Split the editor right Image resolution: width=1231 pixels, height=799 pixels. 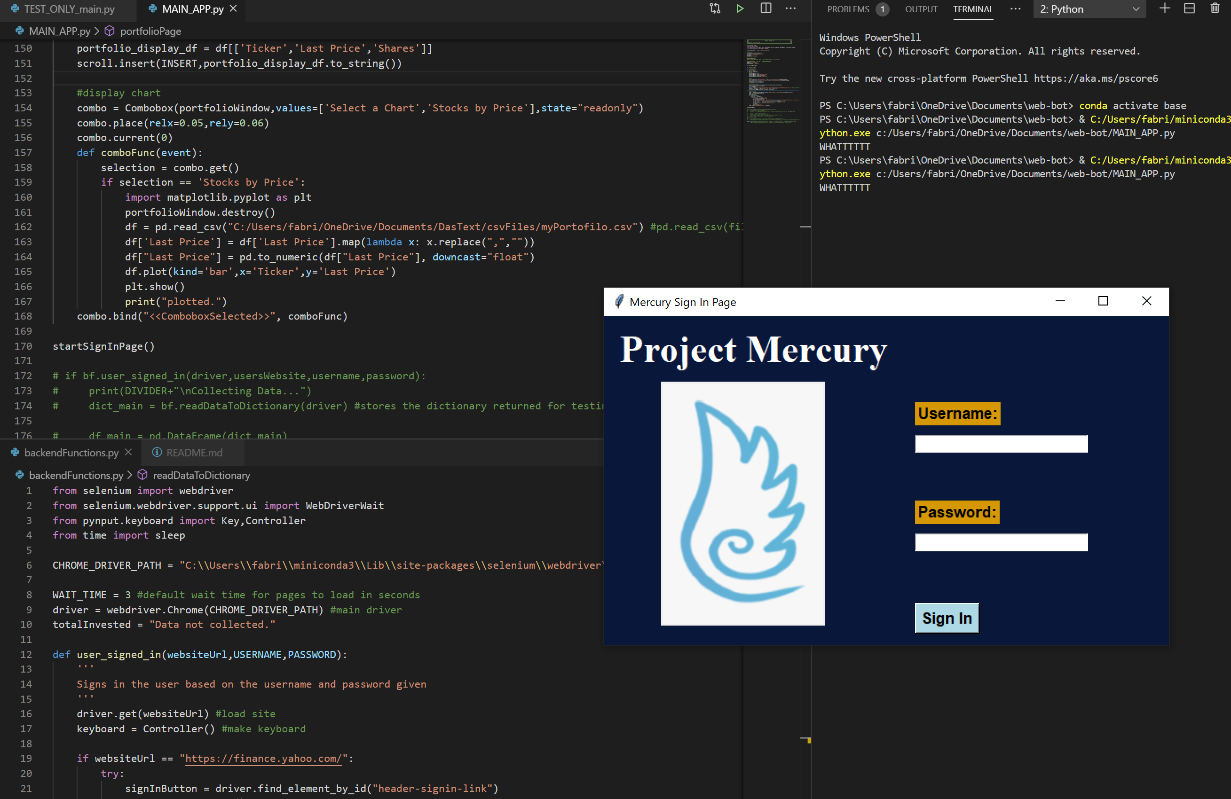(x=765, y=9)
